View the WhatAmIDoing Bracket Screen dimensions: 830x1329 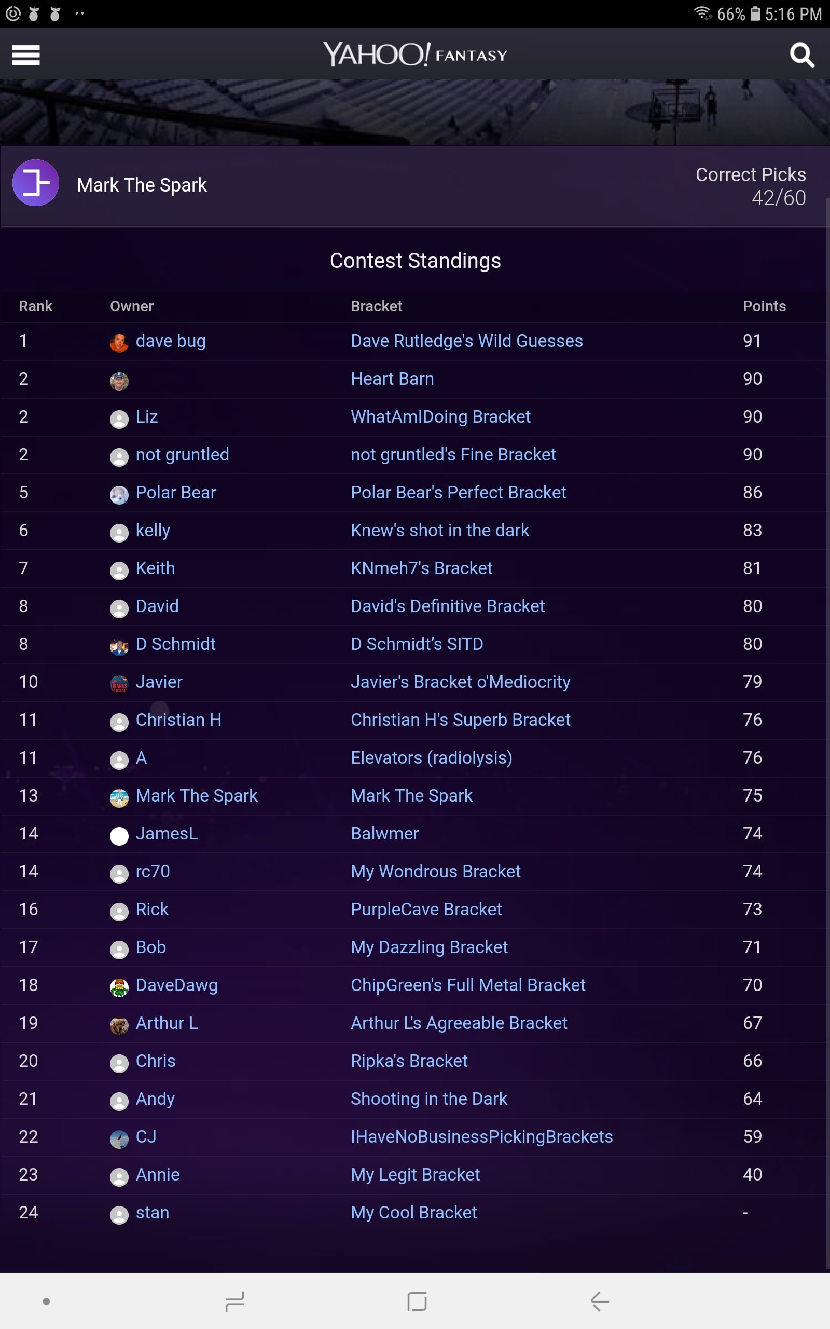(440, 417)
